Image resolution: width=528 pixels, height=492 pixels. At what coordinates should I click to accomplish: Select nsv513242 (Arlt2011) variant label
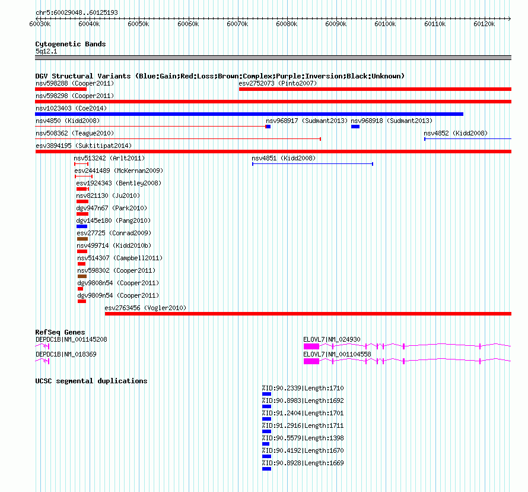[x=109, y=158]
